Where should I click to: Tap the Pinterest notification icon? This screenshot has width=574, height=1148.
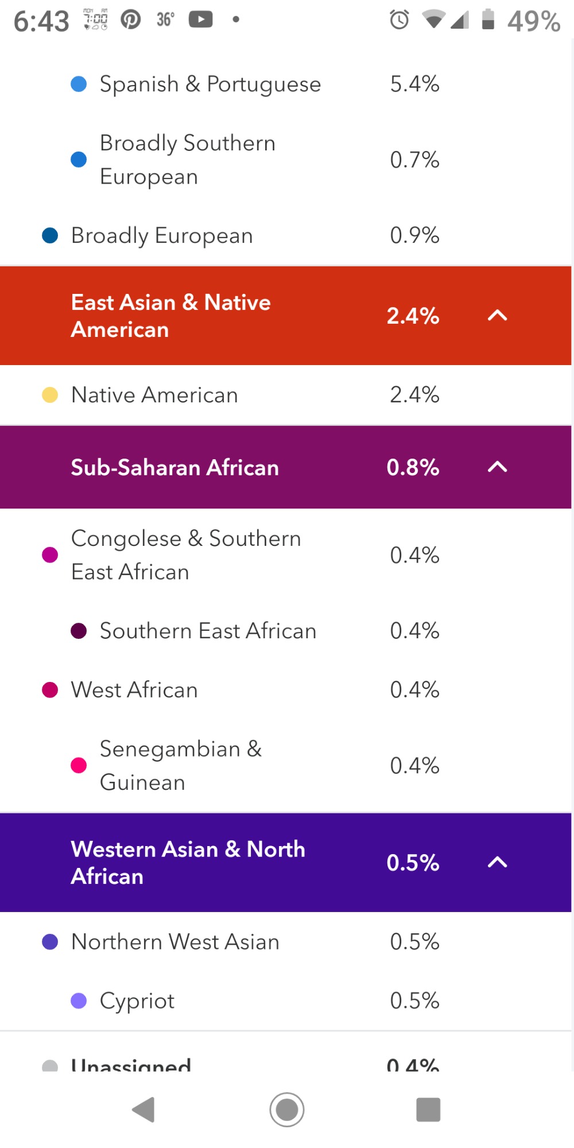point(131,20)
